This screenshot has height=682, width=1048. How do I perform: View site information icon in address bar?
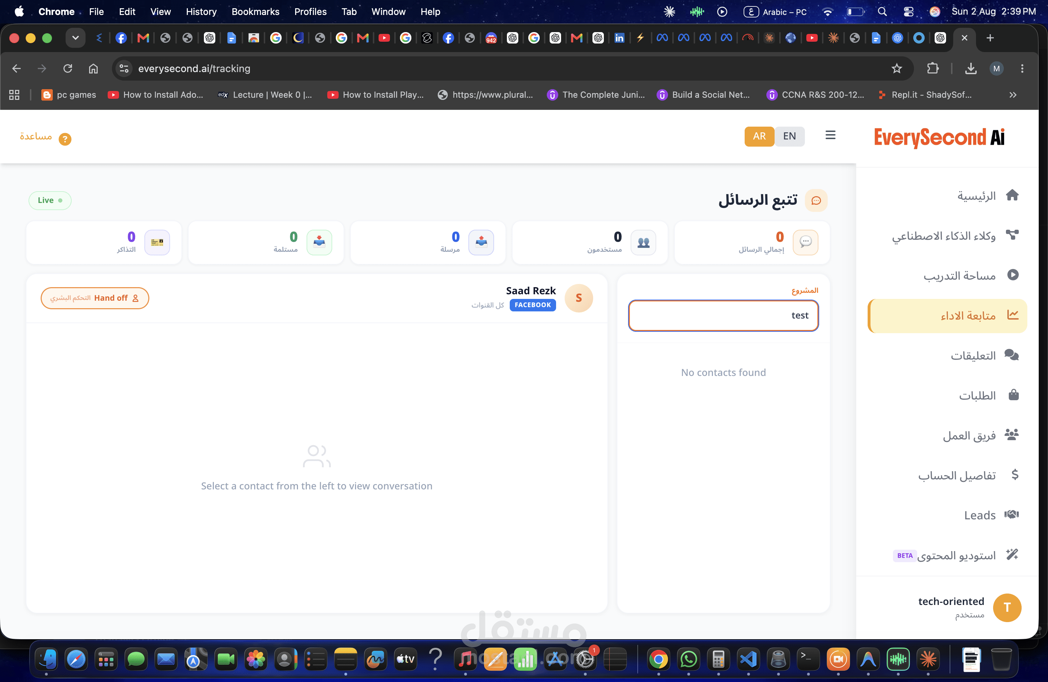click(124, 68)
